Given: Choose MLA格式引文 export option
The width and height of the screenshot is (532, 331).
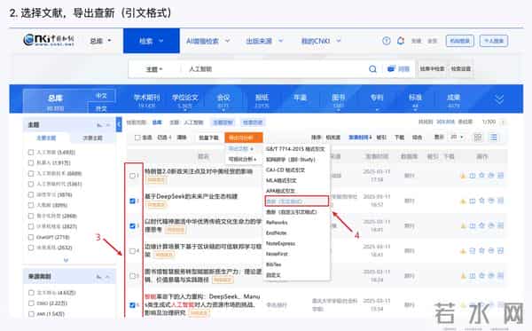Looking at the screenshot, I should tap(281, 180).
